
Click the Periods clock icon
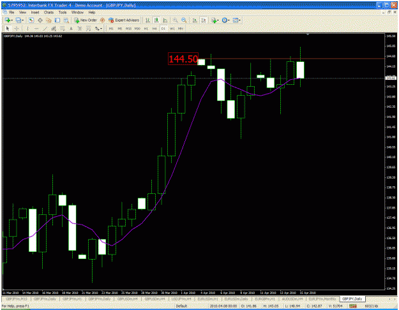pyautogui.click(x=224, y=20)
